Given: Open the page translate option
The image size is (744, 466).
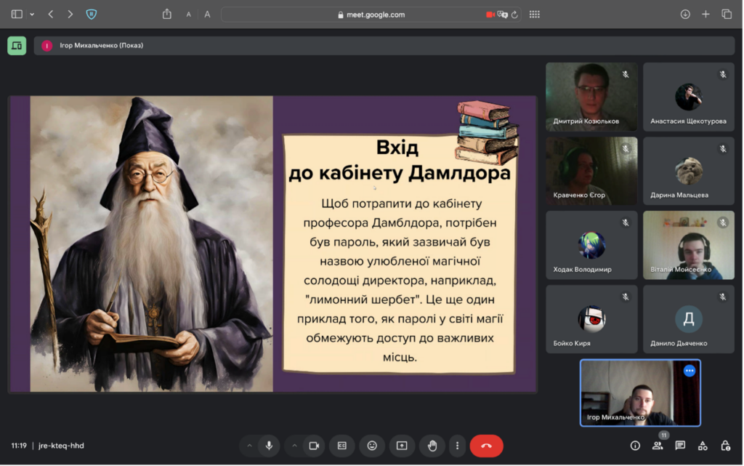Looking at the screenshot, I should 503,15.
